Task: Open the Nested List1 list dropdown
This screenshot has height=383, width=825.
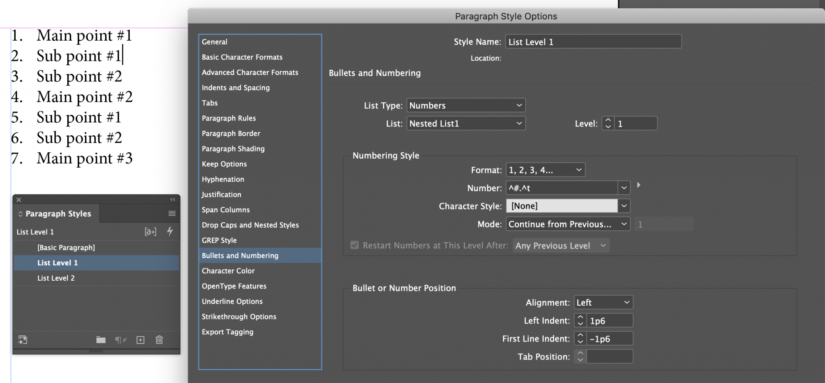Action: (466, 123)
